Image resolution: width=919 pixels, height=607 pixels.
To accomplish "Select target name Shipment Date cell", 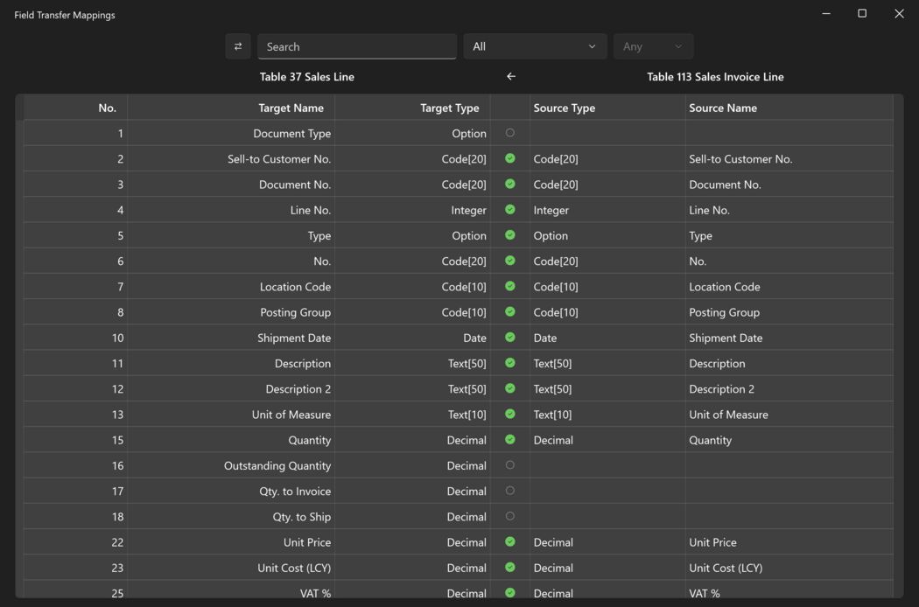I will [x=231, y=338].
